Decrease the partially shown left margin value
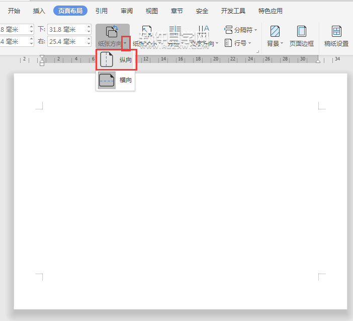This screenshot has width=353, height=321. (x=31, y=44)
